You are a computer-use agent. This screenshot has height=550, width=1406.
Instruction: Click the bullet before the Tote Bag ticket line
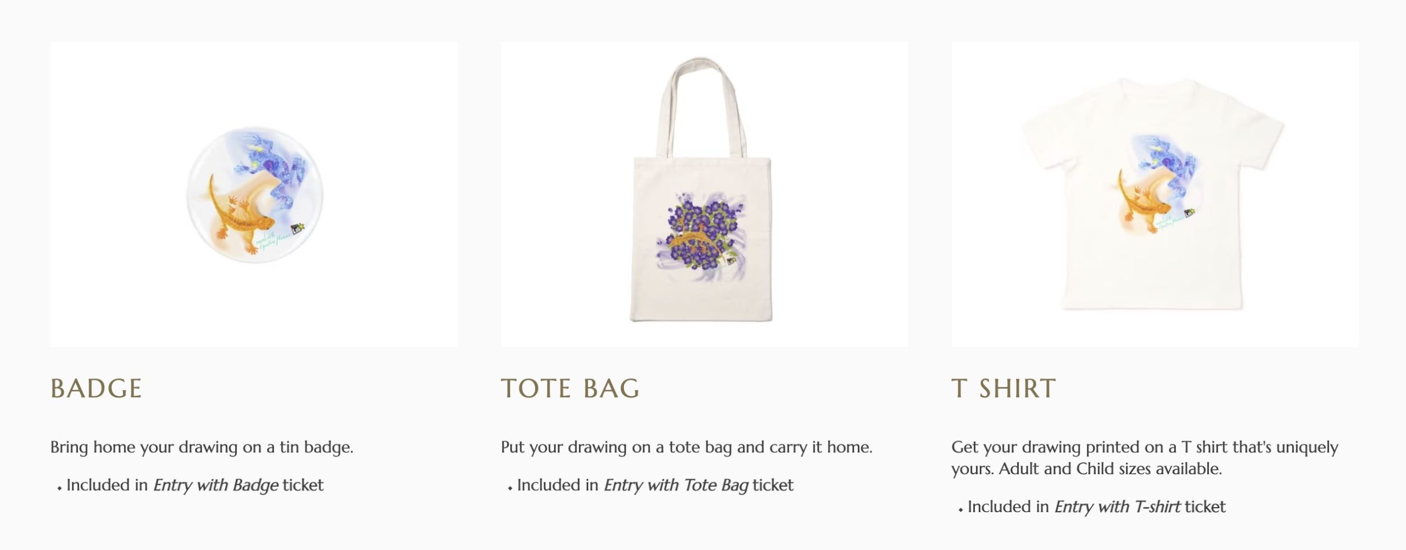(x=510, y=487)
